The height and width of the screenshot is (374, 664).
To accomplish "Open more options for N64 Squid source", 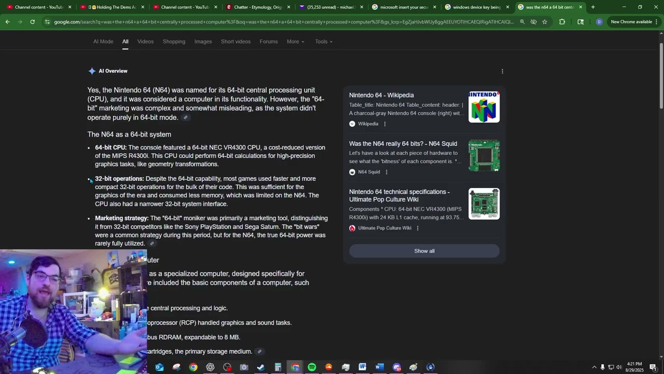I will tap(386, 172).
